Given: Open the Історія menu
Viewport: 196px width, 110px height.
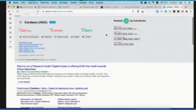Looking at the screenshot, I should (x=54, y=3).
